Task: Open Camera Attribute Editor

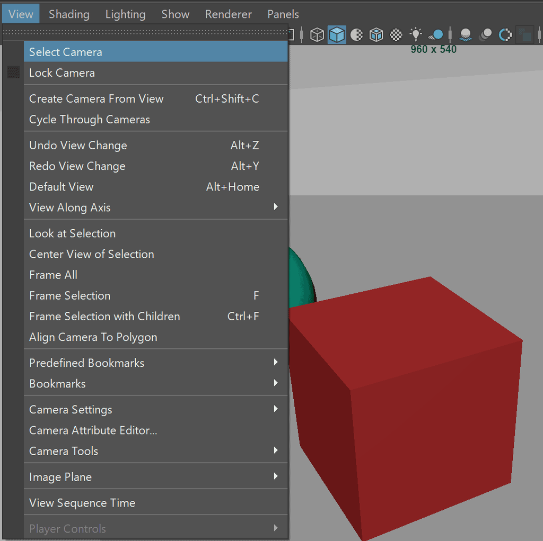Action: pos(156,430)
